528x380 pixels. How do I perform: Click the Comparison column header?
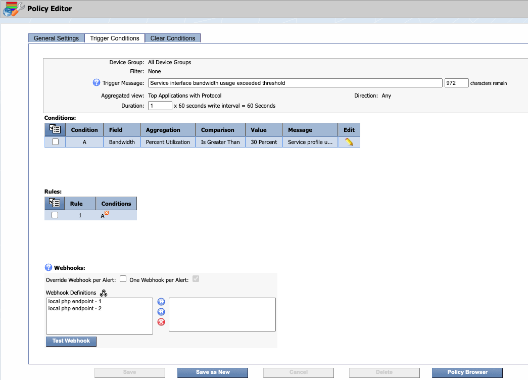pyautogui.click(x=220, y=130)
